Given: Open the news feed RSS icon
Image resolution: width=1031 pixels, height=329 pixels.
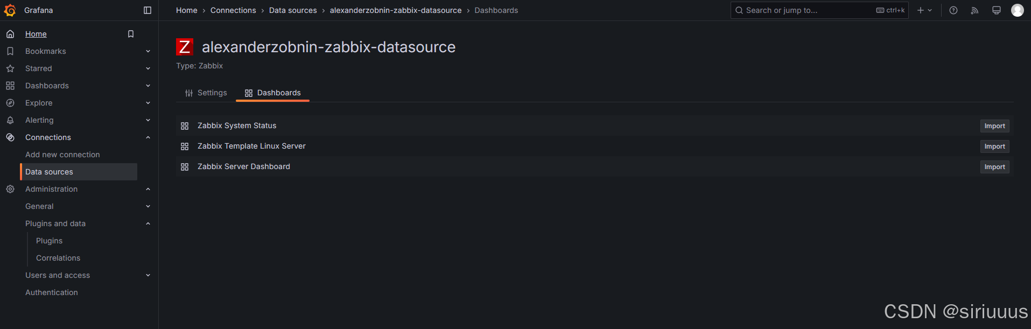Looking at the screenshot, I should [974, 10].
